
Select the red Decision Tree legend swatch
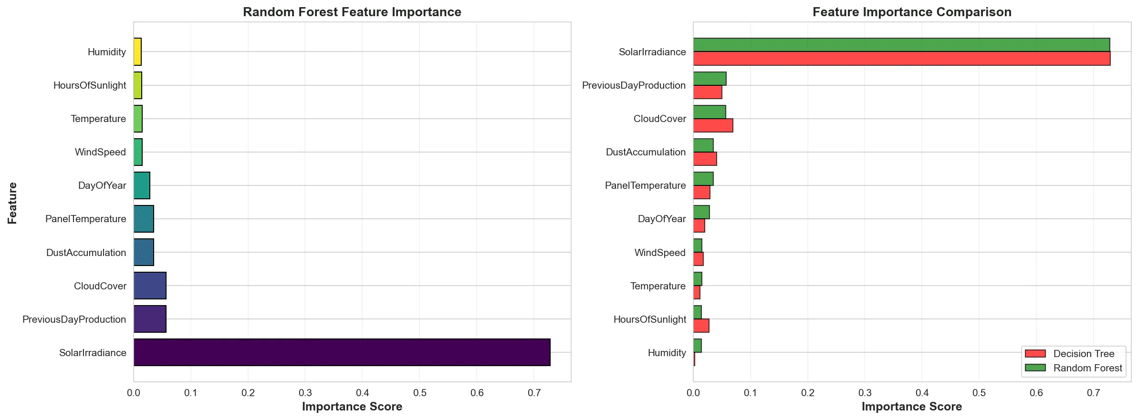point(1035,354)
